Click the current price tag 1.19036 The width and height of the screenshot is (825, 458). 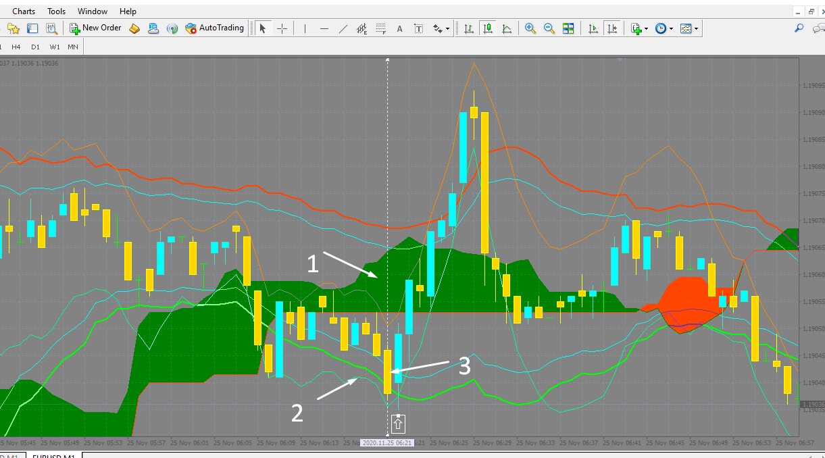[812, 404]
